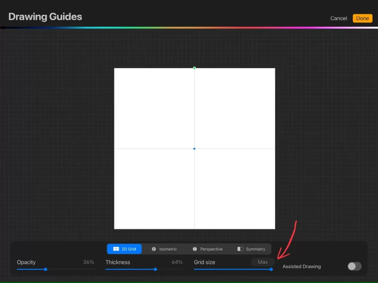Switch to the Perspective guide tab

[207, 249]
